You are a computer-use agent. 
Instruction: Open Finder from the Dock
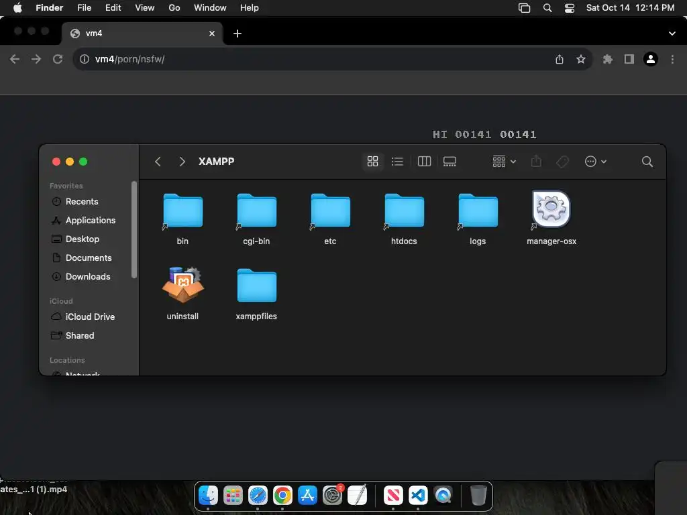point(208,496)
